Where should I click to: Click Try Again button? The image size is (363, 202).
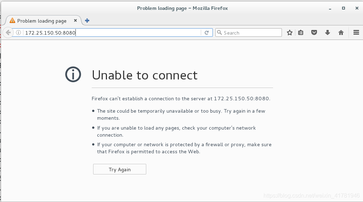(x=119, y=169)
